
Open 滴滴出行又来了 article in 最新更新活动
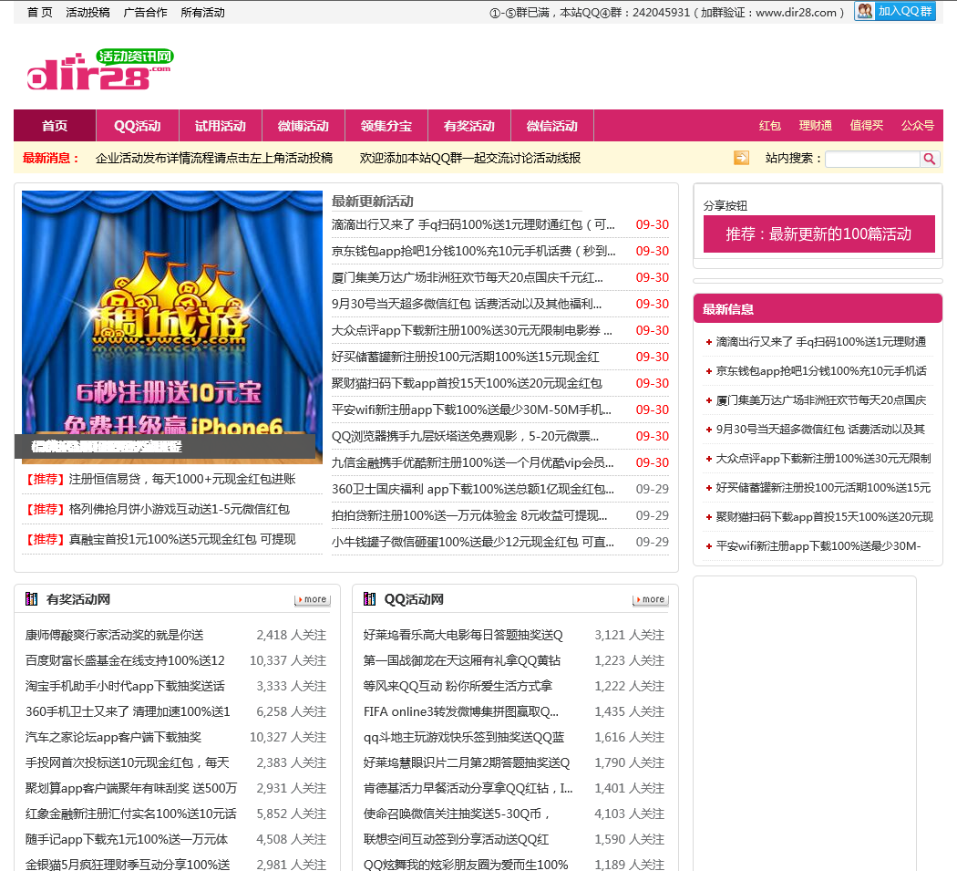point(473,224)
